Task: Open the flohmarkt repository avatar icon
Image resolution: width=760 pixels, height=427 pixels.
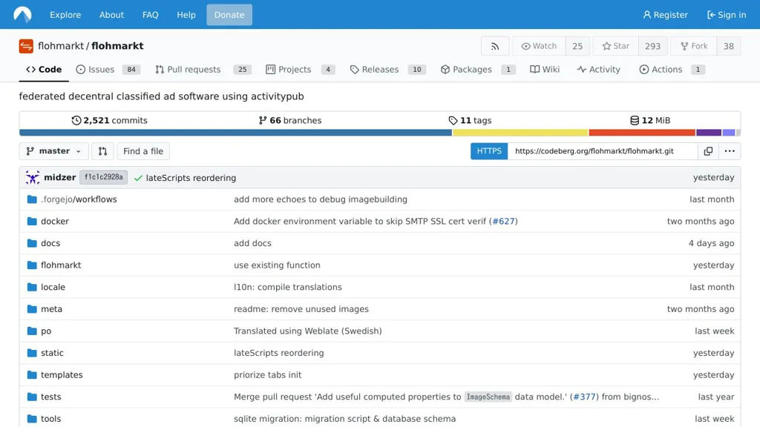Action: tap(26, 46)
